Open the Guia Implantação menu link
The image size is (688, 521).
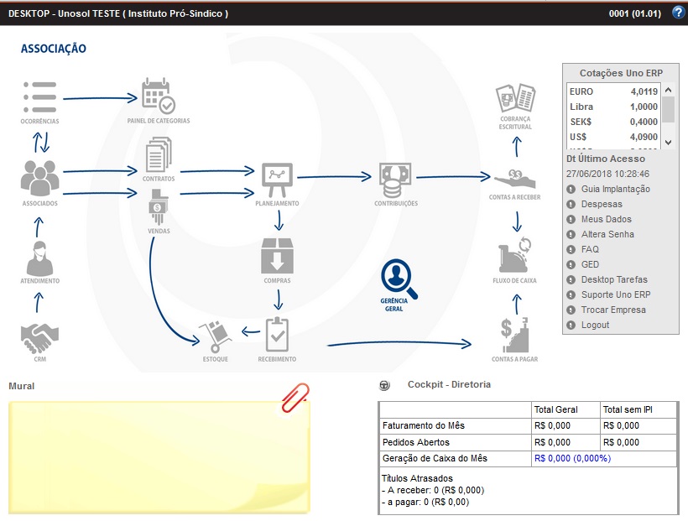coord(615,189)
